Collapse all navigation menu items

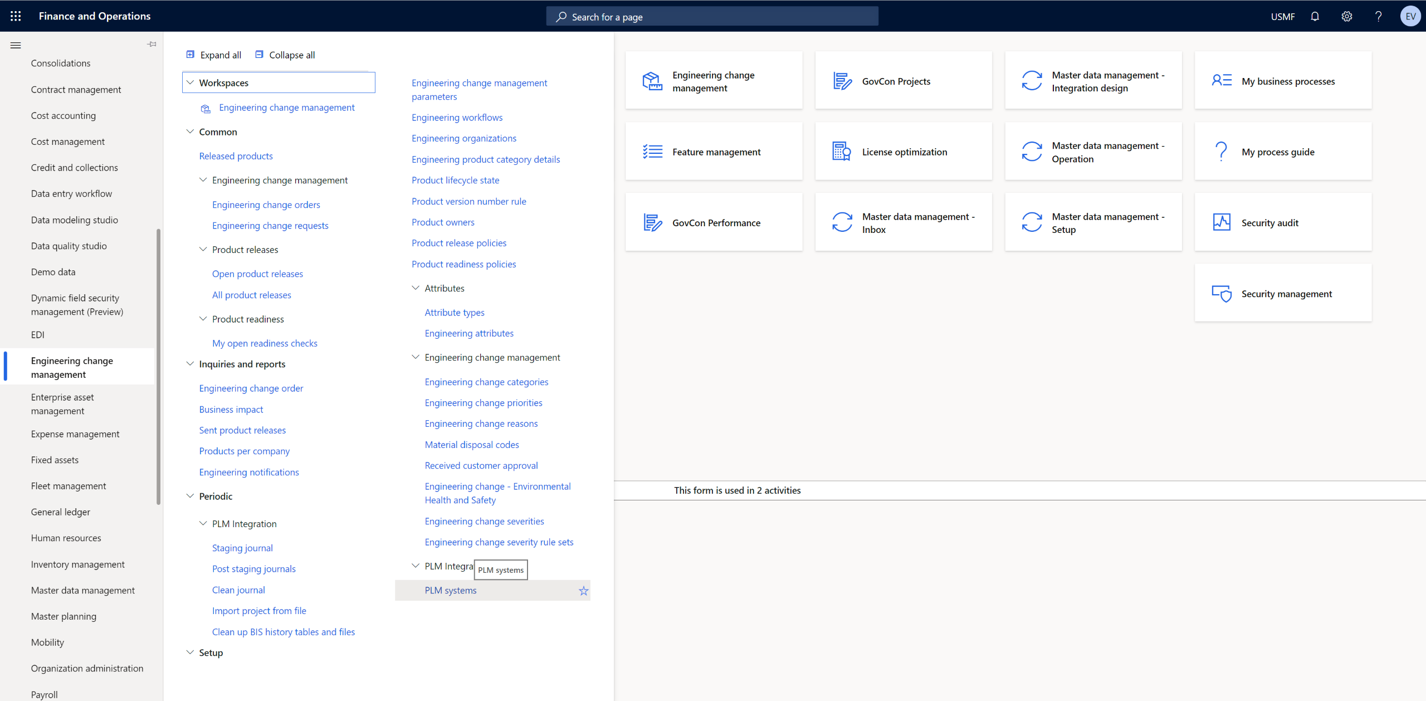pyautogui.click(x=285, y=55)
